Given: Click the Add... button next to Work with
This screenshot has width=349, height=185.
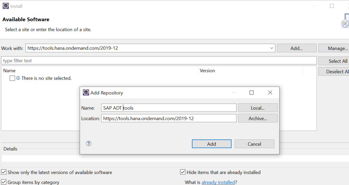Looking at the screenshot, I should [296, 48].
